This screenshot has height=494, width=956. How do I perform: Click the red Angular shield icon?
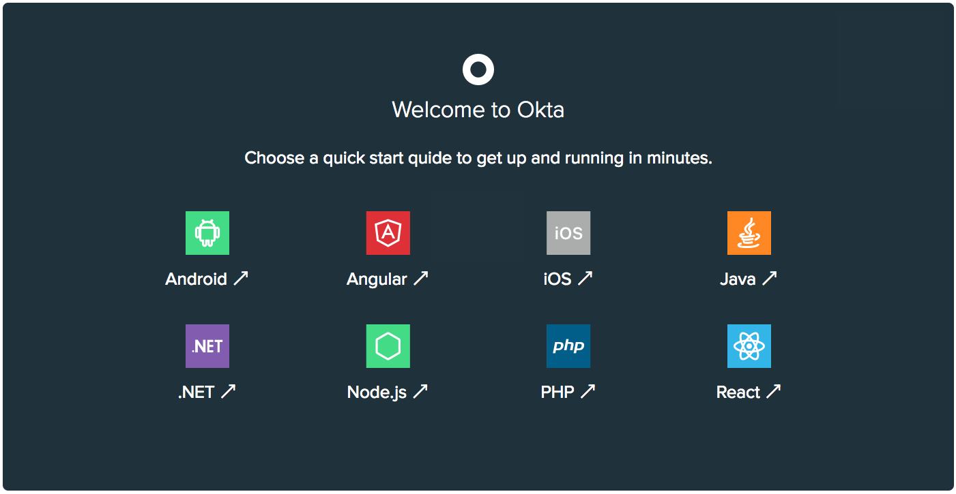(388, 233)
